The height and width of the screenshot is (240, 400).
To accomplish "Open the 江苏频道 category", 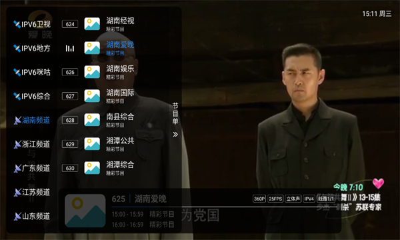I will point(32,192).
